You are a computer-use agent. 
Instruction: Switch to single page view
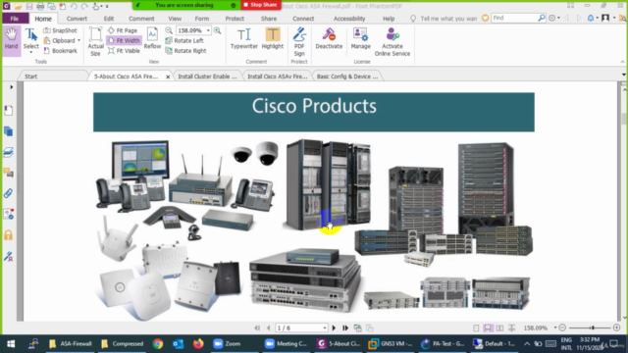tap(476, 328)
